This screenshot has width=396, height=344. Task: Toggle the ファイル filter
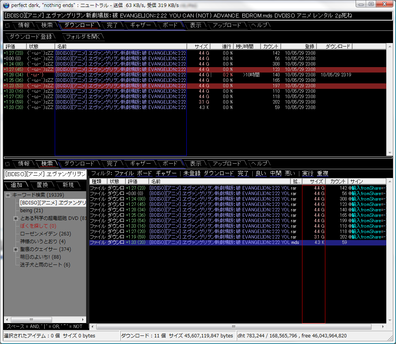click(x=124, y=173)
